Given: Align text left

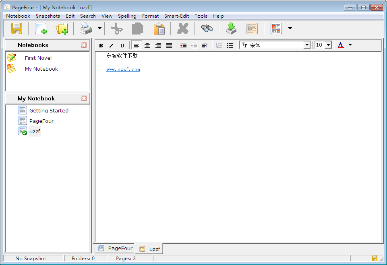Looking at the screenshot, I should pos(137,45).
